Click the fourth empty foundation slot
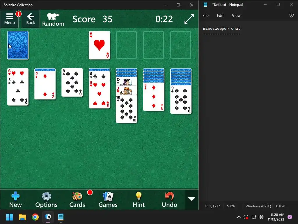Screen dimensions: 298x224 pos(181,45)
